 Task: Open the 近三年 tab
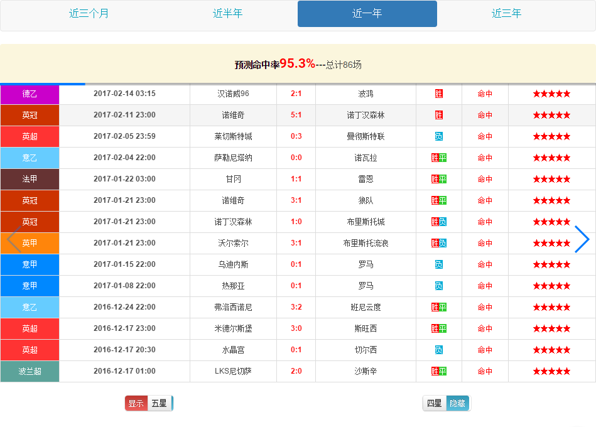point(506,14)
